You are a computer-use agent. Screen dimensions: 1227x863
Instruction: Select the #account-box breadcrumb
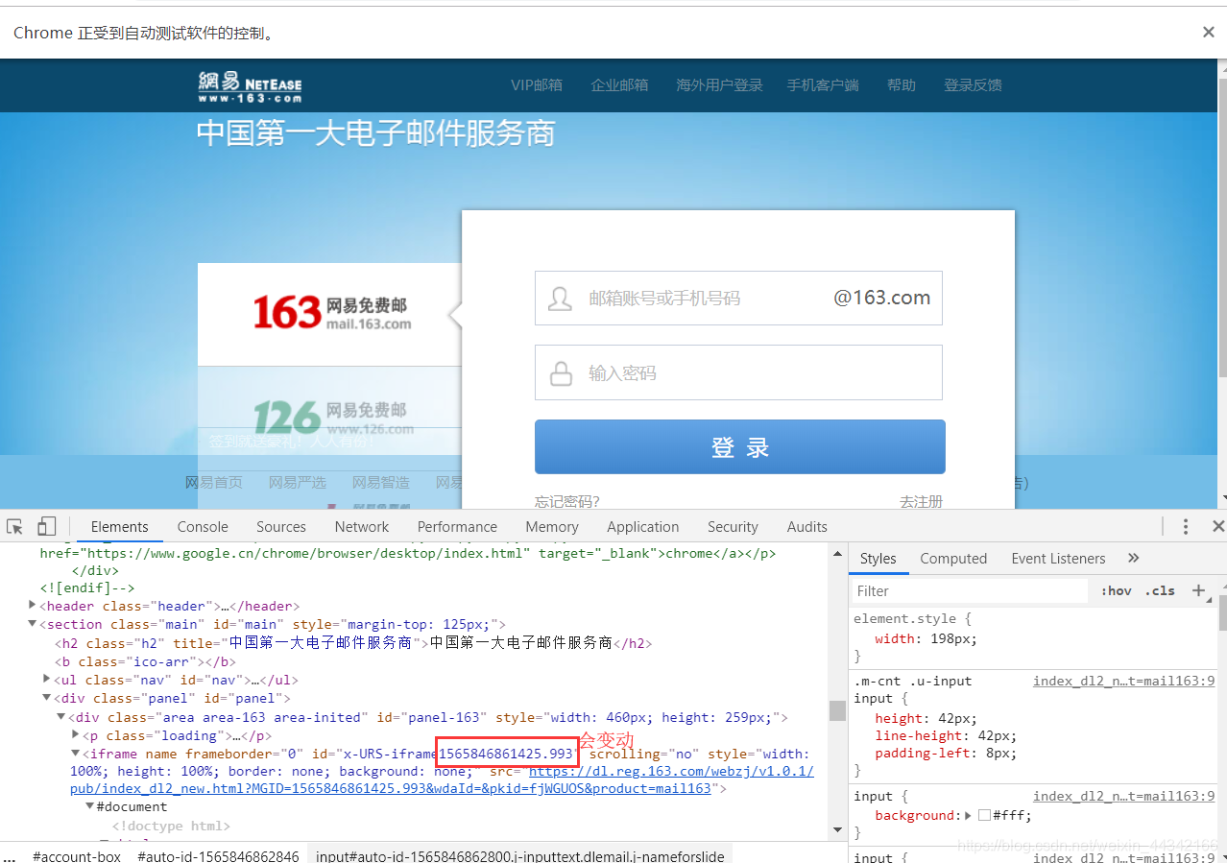77,855
